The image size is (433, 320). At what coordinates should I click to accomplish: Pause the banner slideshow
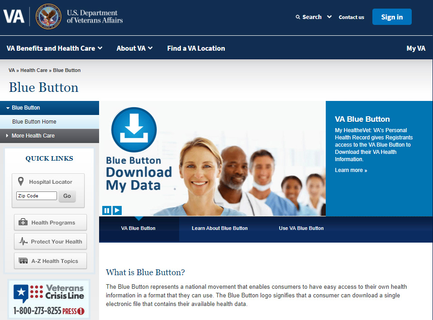[x=107, y=210]
